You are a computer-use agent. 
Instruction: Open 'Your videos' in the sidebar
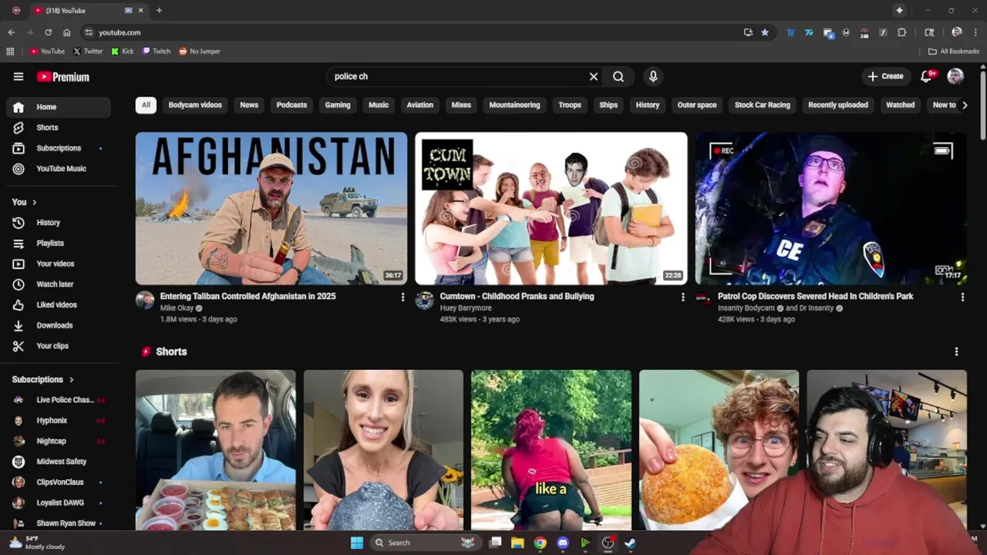pos(59,264)
